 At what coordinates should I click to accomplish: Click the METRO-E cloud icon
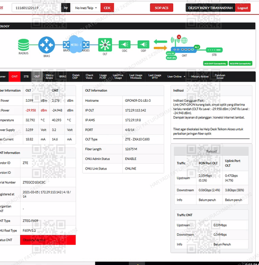click(76, 44)
